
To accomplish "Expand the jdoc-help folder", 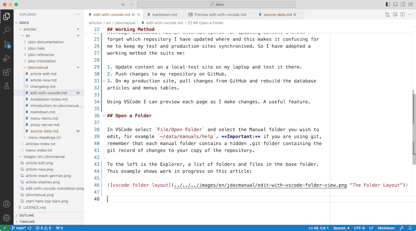I will click(36, 48).
